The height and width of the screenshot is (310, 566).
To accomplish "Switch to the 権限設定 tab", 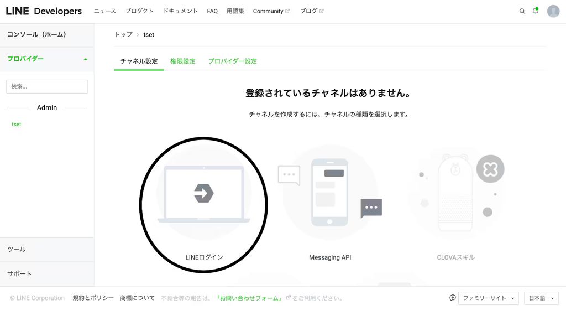I will pyautogui.click(x=182, y=61).
